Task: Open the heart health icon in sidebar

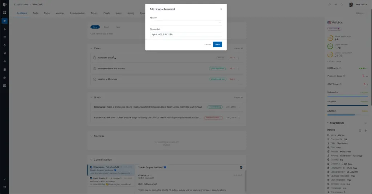Action: click(4, 61)
